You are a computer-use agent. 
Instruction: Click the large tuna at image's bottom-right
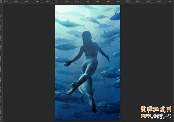point(108,107)
